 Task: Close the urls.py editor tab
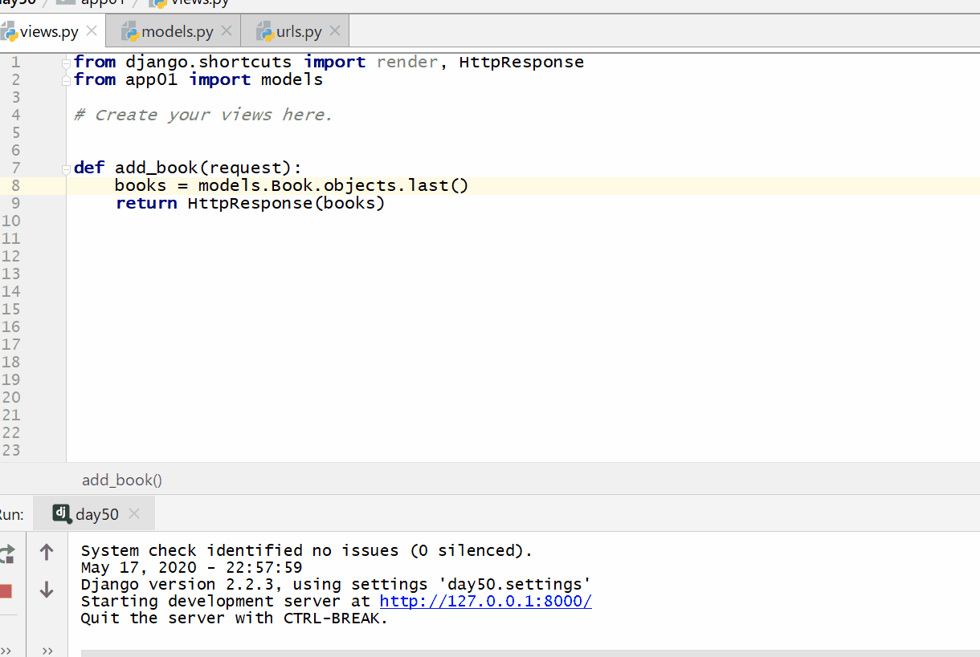click(335, 31)
